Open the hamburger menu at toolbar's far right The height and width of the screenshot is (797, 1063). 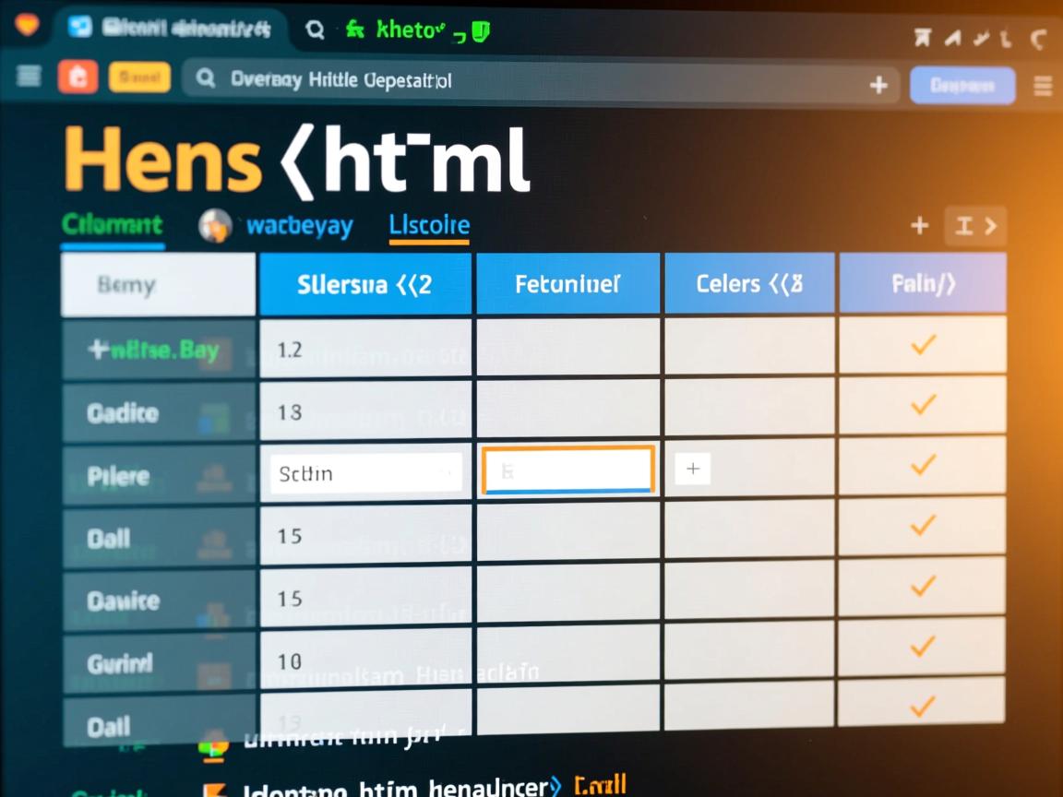coord(1043,86)
